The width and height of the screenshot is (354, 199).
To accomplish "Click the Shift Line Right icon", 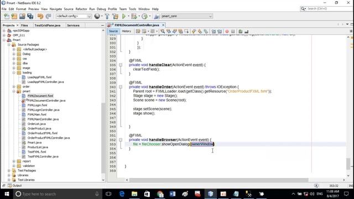I will [220, 32].
